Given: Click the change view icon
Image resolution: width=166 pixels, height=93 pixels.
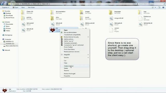Looking at the screenshot, I should coord(153,7).
